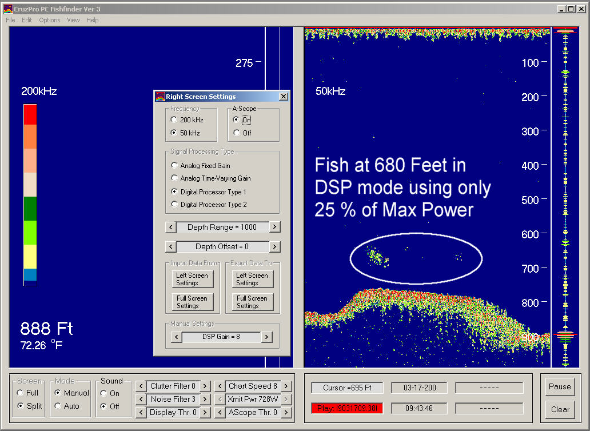Viewport: 590px width, 431px height.
Task: Increase Depth Offset with right arrow
Action: 274,247
